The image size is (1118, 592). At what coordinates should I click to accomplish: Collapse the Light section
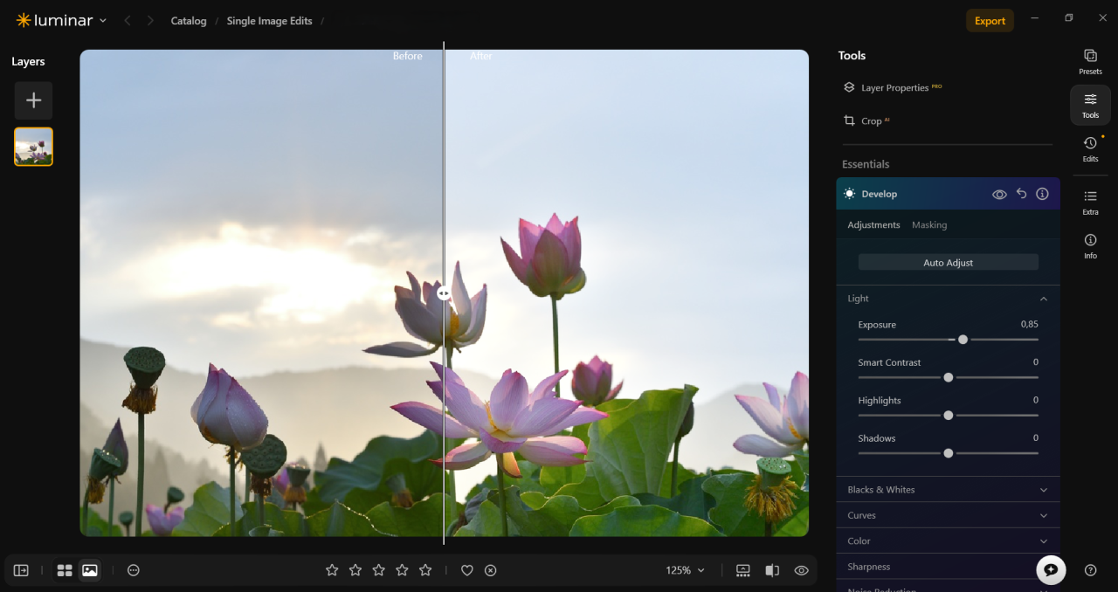point(948,299)
